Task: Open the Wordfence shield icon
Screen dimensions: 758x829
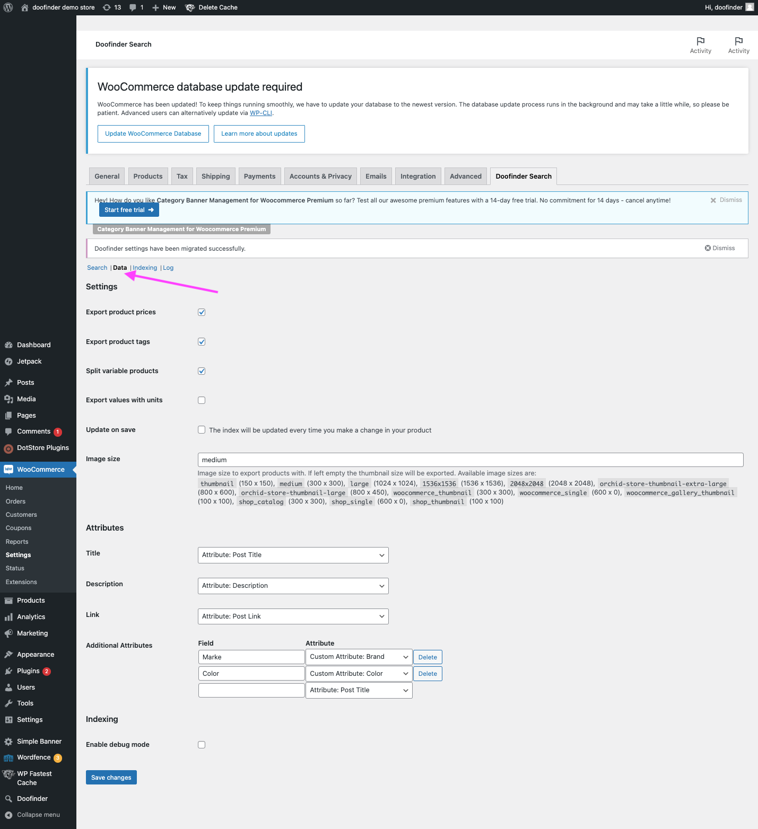Action: pyautogui.click(x=8, y=758)
